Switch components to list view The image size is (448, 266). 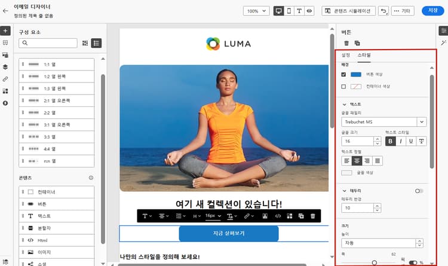coord(96,43)
